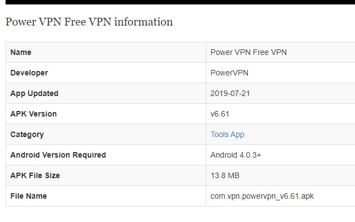355x222 pixels.
Task: Select the com.vpn.powervpn_v6.61.apk file name
Action: click(x=262, y=196)
